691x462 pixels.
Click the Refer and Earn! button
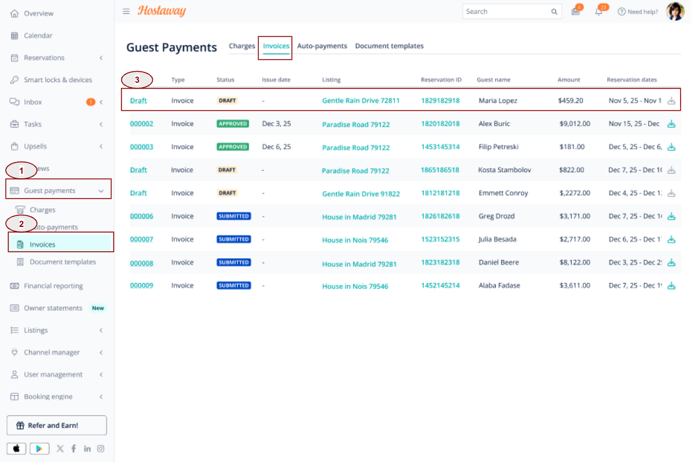57,425
